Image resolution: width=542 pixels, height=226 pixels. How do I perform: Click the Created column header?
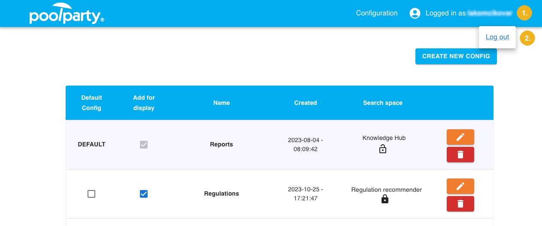coord(306,103)
